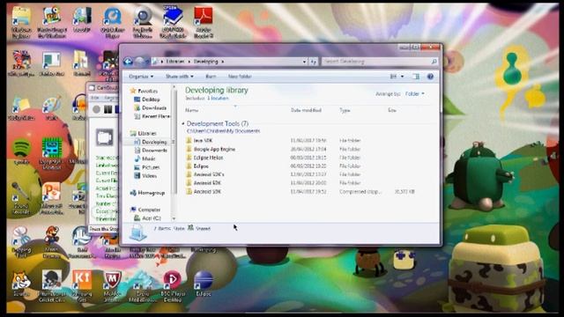This screenshot has width=564, height=317.
Task: Open the Share with dropdown
Action: click(x=179, y=77)
